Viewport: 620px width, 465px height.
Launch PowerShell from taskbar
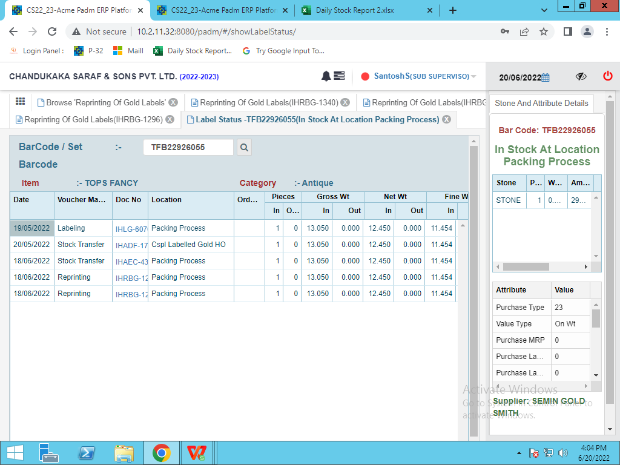click(87, 453)
